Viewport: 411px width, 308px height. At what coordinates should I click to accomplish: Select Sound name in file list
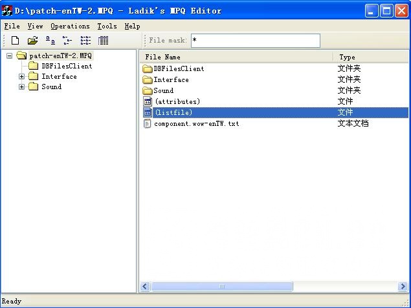pos(164,91)
